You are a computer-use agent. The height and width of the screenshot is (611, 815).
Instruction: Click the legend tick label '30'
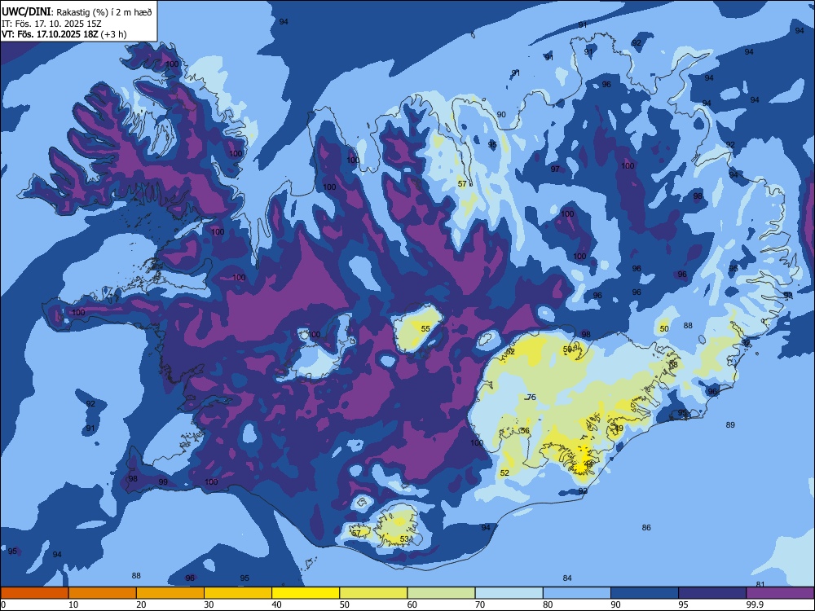pyautogui.click(x=209, y=604)
